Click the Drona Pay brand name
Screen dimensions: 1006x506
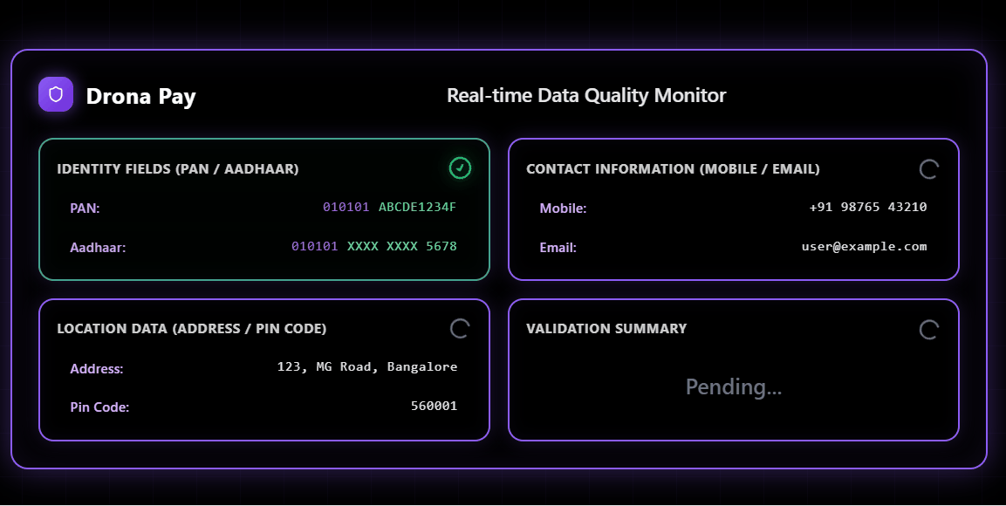140,96
